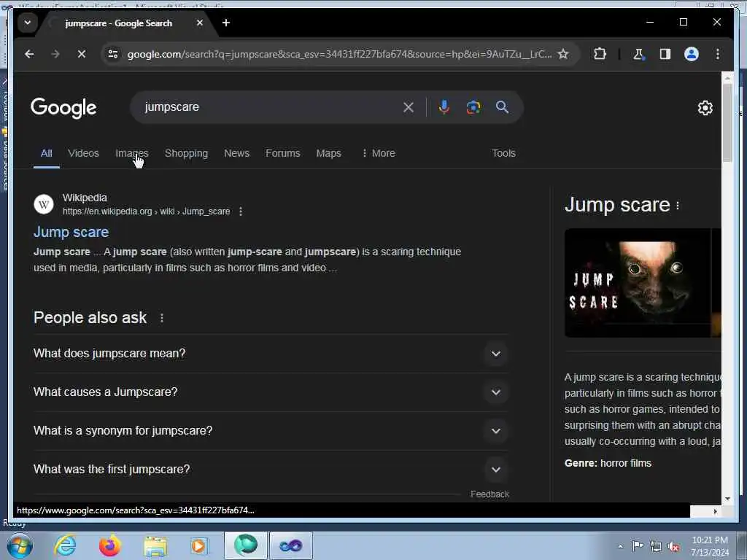
Task: Open the Jump Scare thumbnail image
Action: 638,283
